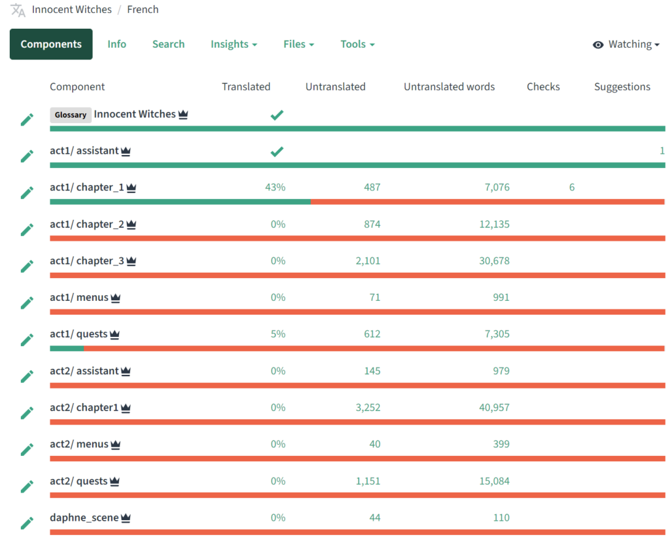The height and width of the screenshot is (541, 670).
Task: Click the 71 untranslated count for act1/menus
Action: tap(375, 298)
